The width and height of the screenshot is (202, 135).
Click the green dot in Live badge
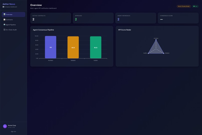[x=194, y=6]
